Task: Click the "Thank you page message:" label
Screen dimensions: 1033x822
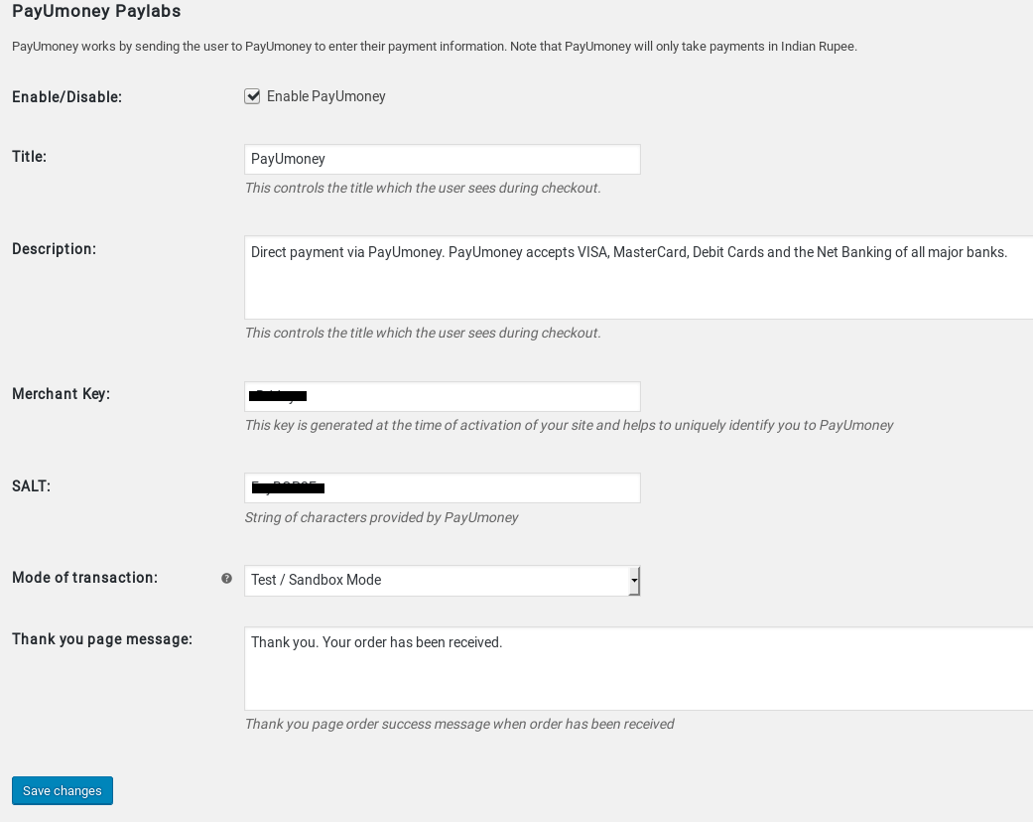Action: pos(102,639)
